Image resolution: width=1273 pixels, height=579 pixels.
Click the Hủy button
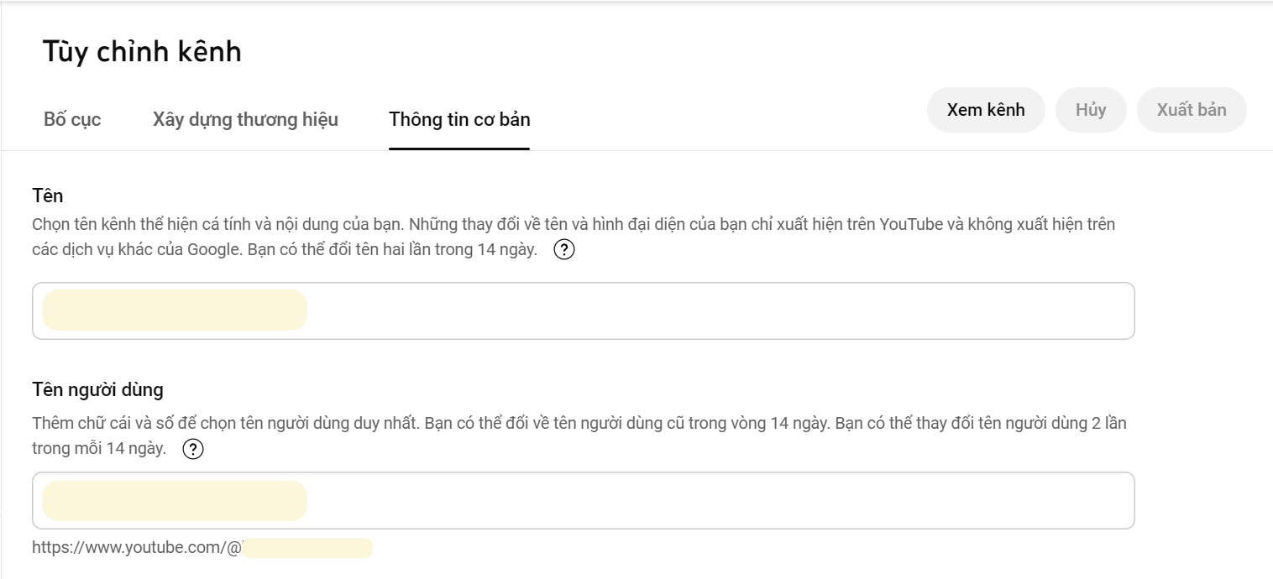[1091, 110]
